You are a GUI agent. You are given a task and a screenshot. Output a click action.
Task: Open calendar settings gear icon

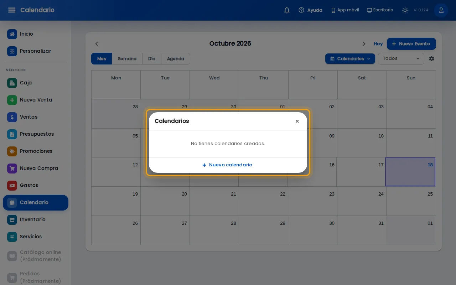point(431,58)
